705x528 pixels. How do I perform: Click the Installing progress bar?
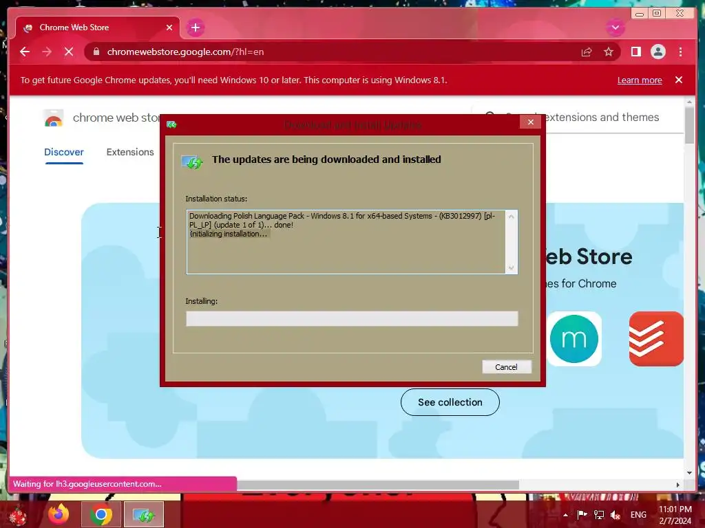pyautogui.click(x=352, y=319)
